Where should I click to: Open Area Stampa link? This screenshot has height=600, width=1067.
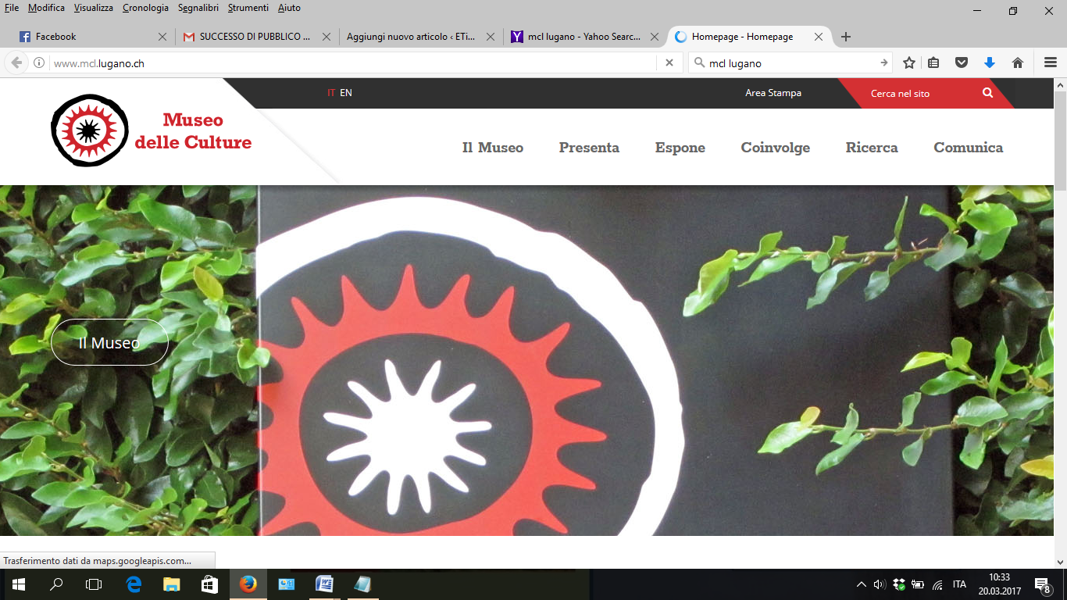tap(773, 93)
